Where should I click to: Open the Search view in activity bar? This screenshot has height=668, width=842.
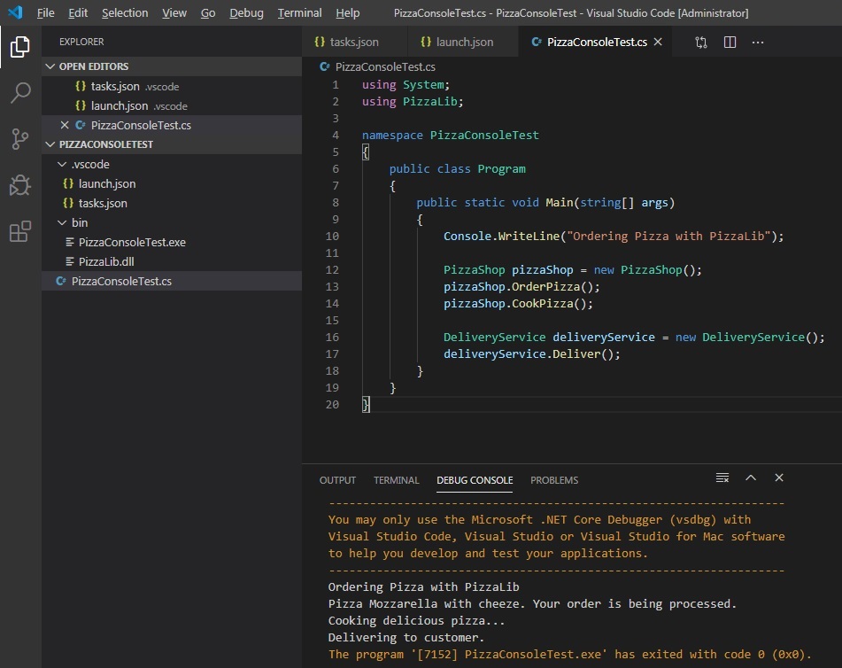19,92
